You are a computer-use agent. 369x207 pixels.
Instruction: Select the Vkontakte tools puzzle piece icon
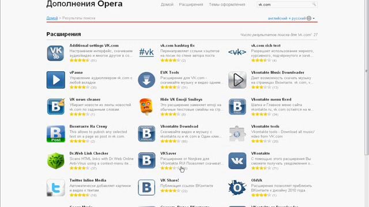[x=237, y=134]
